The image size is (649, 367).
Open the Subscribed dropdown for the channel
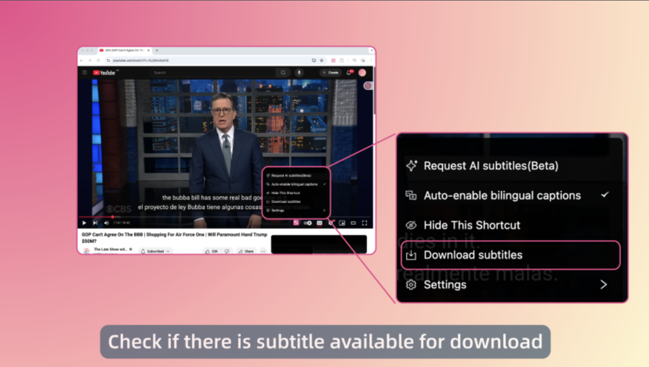[155, 251]
